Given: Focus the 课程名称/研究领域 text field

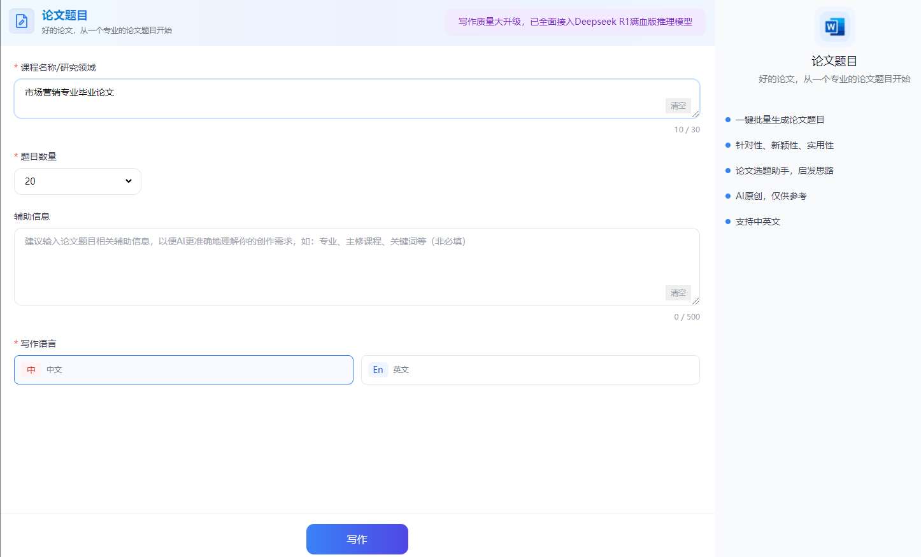Looking at the screenshot, I should [x=357, y=99].
